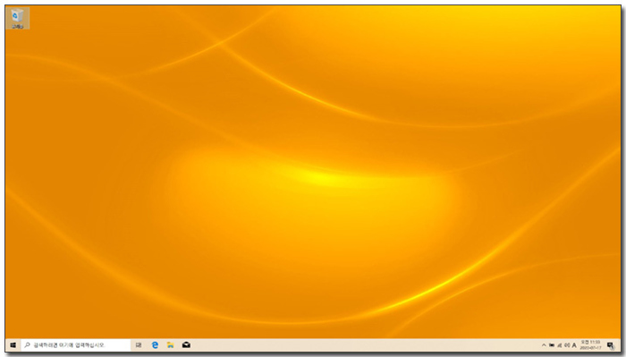Image resolution: width=626 pixels, height=357 pixels.
Task: Open the volume control tray icon
Action: pos(567,345)
